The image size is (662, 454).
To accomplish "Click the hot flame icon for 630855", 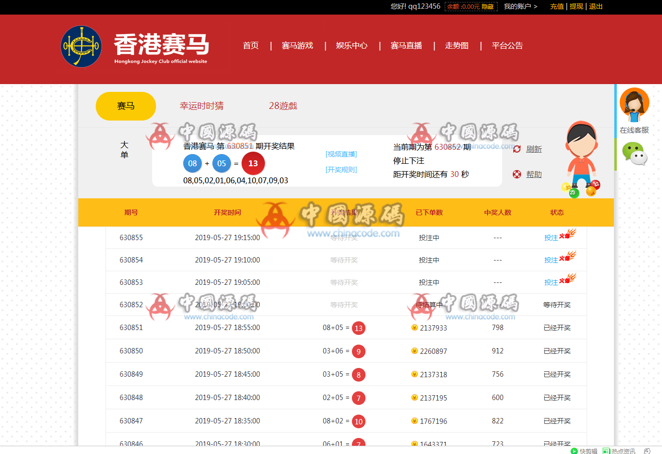I will pyautogui.click(x=567, y=234).
